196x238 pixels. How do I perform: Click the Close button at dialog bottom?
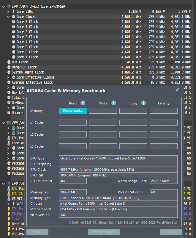point(171,232)
